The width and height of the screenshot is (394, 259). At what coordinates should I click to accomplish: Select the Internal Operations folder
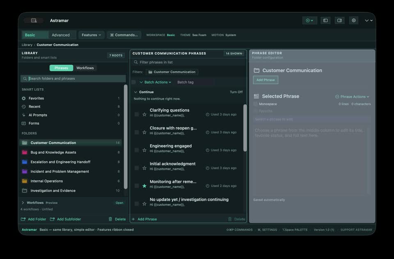pos(71,181)
